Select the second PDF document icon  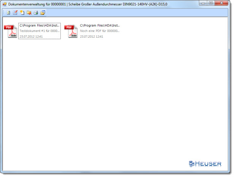pyautogui.click(x=71, y=31)
